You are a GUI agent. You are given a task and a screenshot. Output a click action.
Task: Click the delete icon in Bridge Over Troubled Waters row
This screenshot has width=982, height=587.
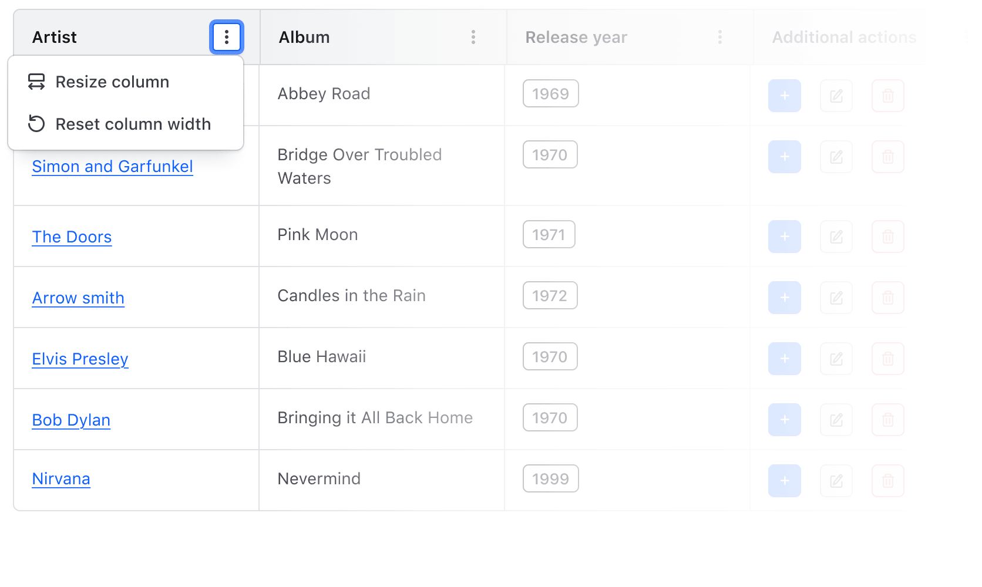click(887, 157)
